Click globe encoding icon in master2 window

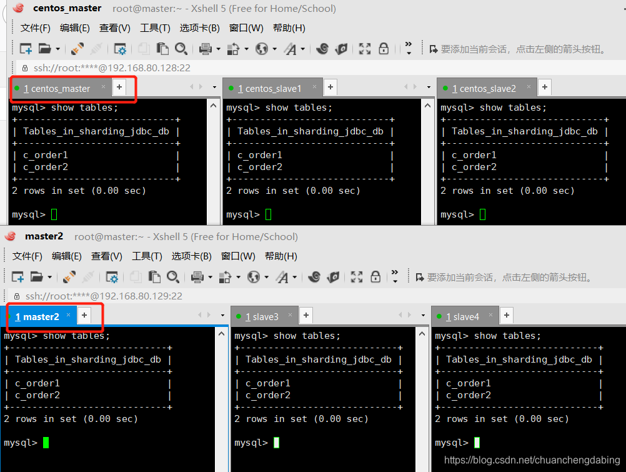point(254,277)
